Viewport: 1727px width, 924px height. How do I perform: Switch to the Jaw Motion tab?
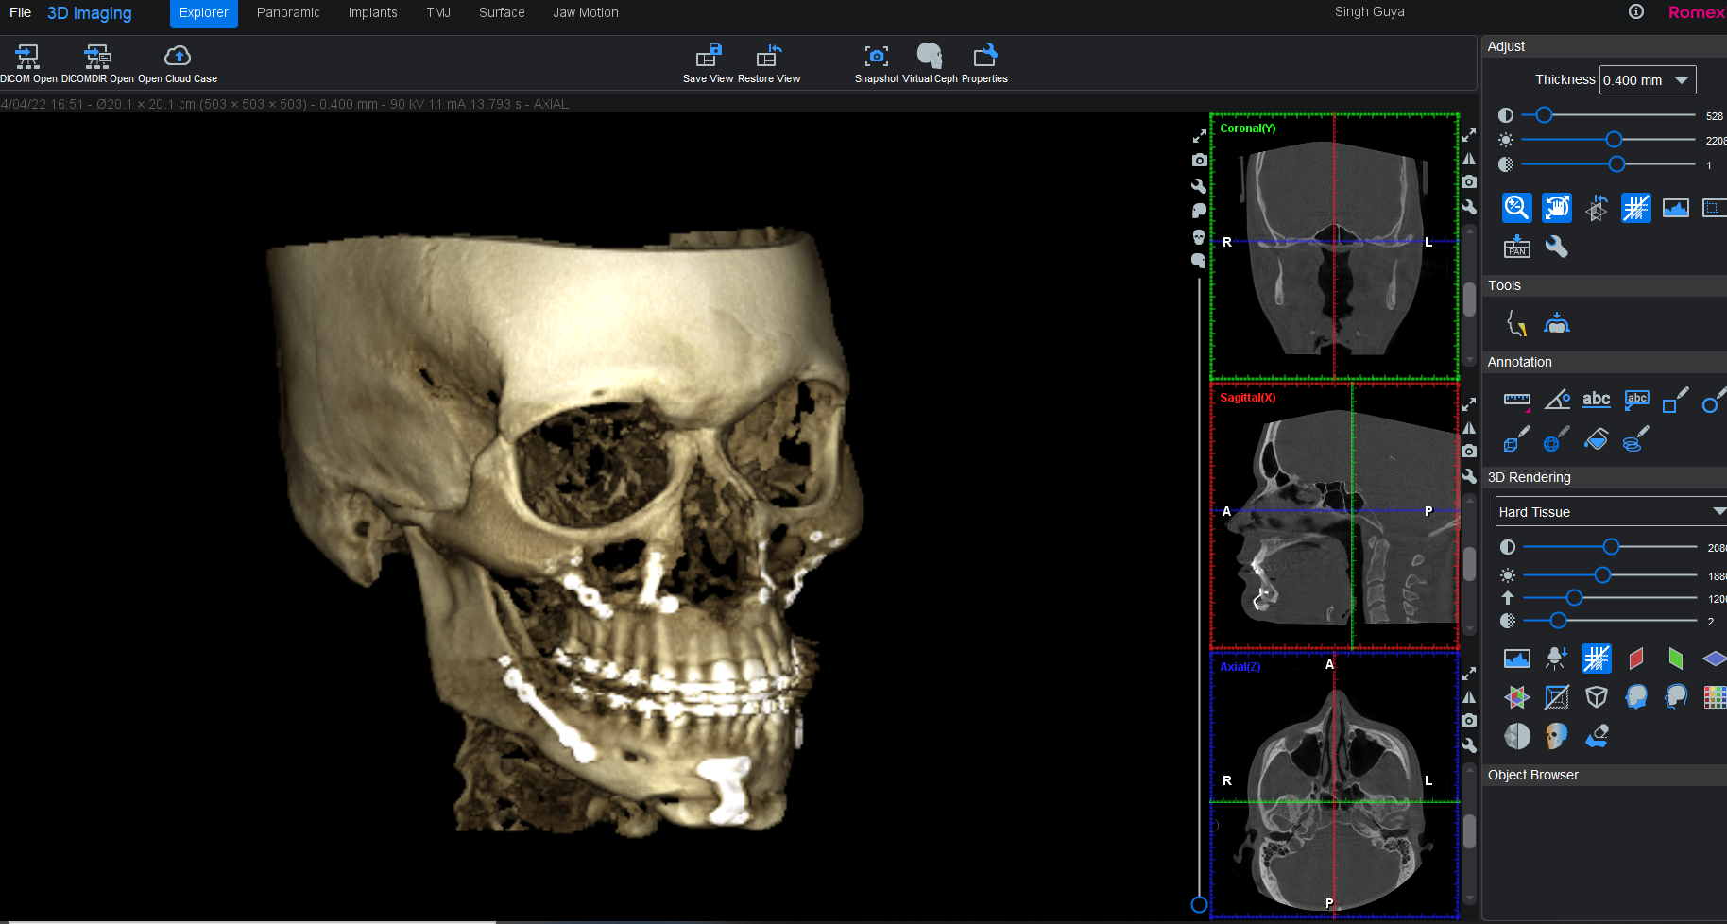coord(586,12)
